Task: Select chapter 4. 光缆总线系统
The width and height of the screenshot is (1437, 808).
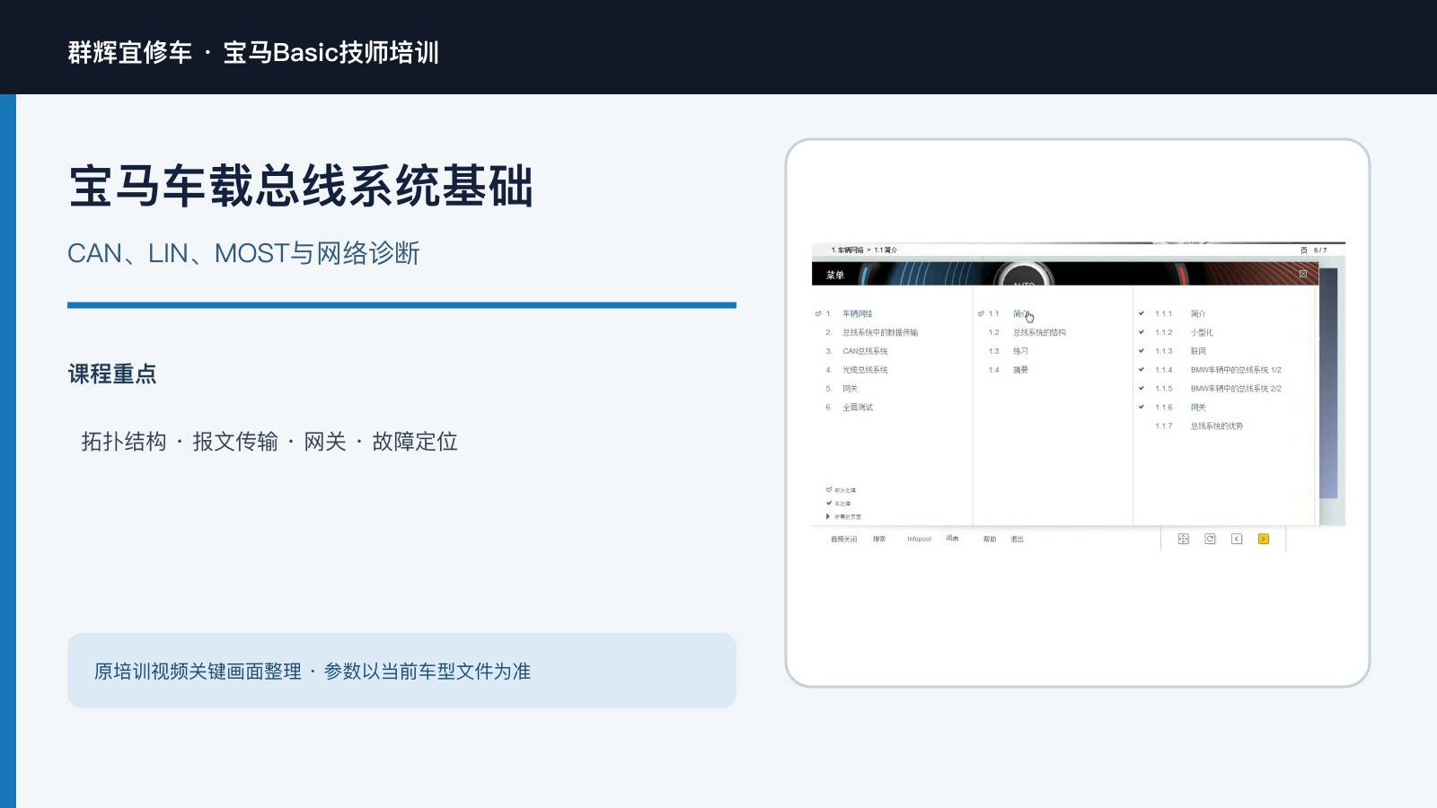Action: 856,370
